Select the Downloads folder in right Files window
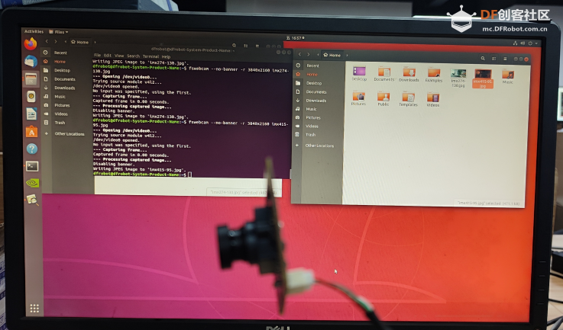The width and height of the screenshot is (563, 330). click(409, 75)
